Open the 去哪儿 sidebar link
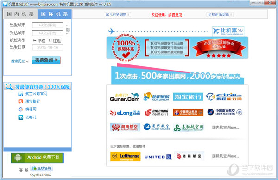 (x=31, y=117)
